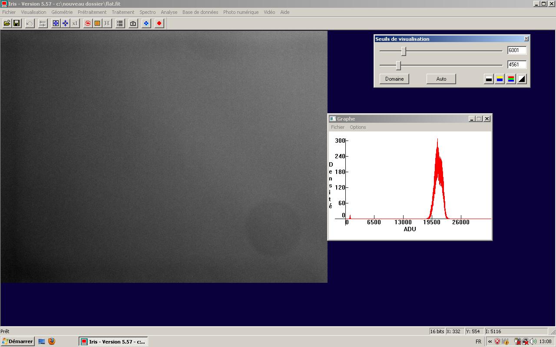Image resolution: width=556 pixels, height=347 pixels.
Task: Open the Analyse menu
Action: [169, 12]
